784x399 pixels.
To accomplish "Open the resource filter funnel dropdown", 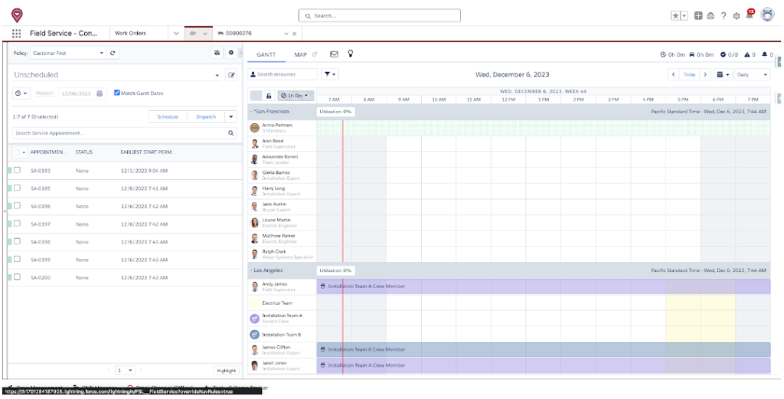I will 329,74.
